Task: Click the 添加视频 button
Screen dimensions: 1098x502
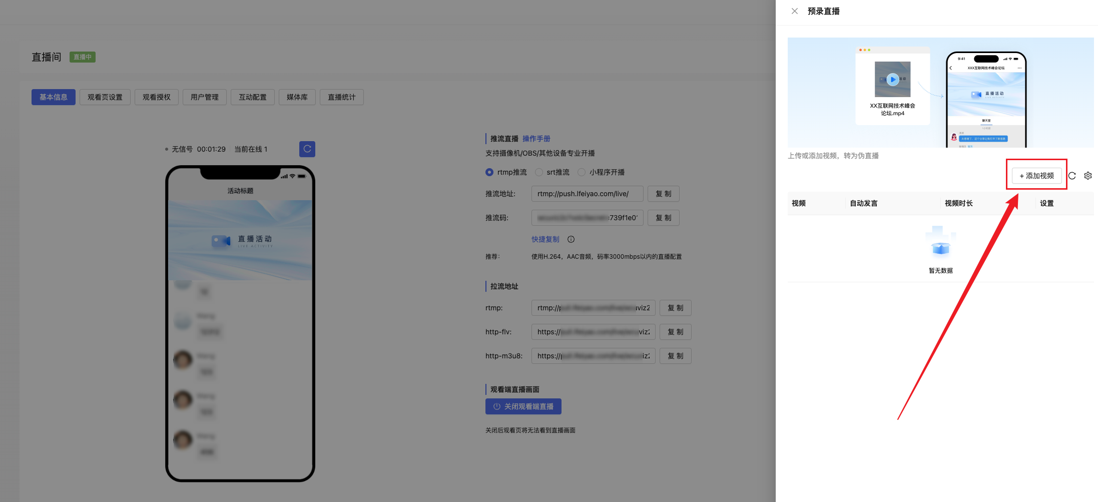Action: [x=1036, y=176]
